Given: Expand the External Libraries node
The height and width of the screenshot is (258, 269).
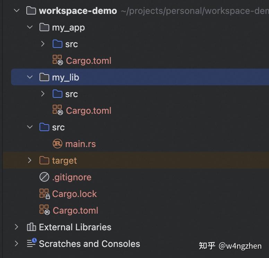Looking at the screenshot, I should coord(17,227).
